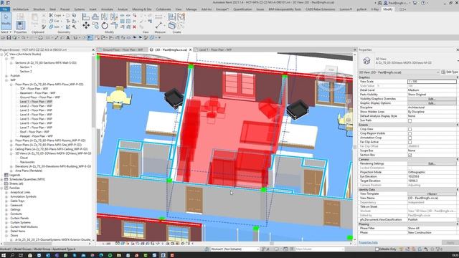Click the Mirror pick axis tool

[105, 16]
